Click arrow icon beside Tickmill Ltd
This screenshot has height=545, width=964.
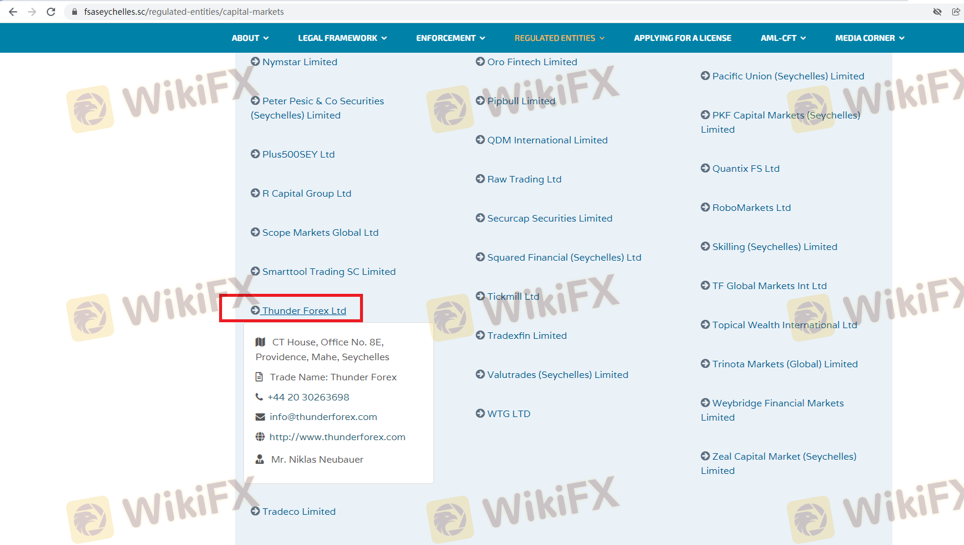pos(480,296)
